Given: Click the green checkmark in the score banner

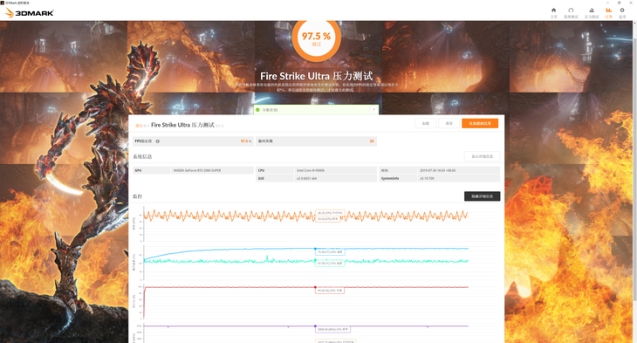Looking at the screenshot, I should coord(257,110).
